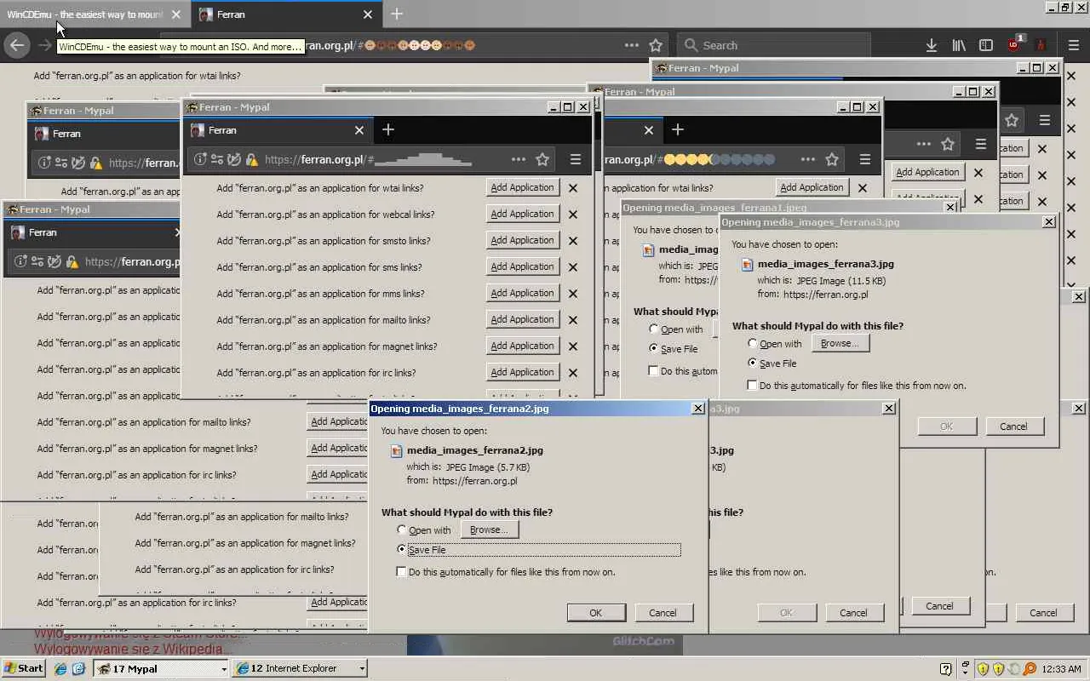
Task: Click the filename media_images_ferrana3.jpg in the dialog
Action: point(826,264)
